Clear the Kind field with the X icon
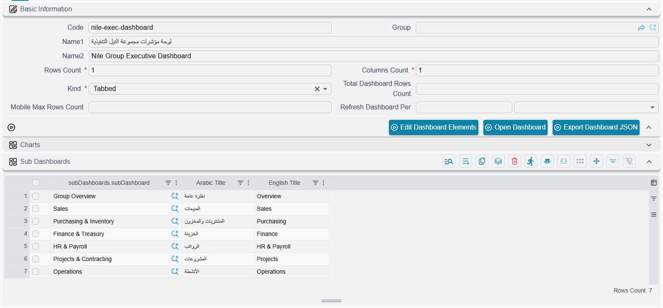 (317, 89)
